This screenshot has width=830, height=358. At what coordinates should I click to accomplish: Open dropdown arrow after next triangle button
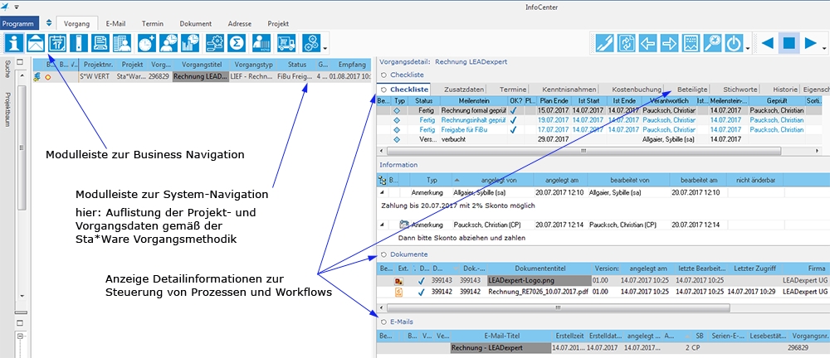[x=823, y=49]
